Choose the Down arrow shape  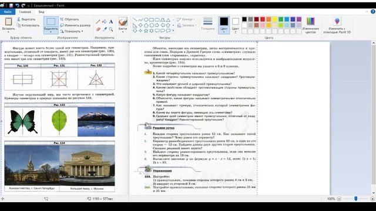pos(135,30)
